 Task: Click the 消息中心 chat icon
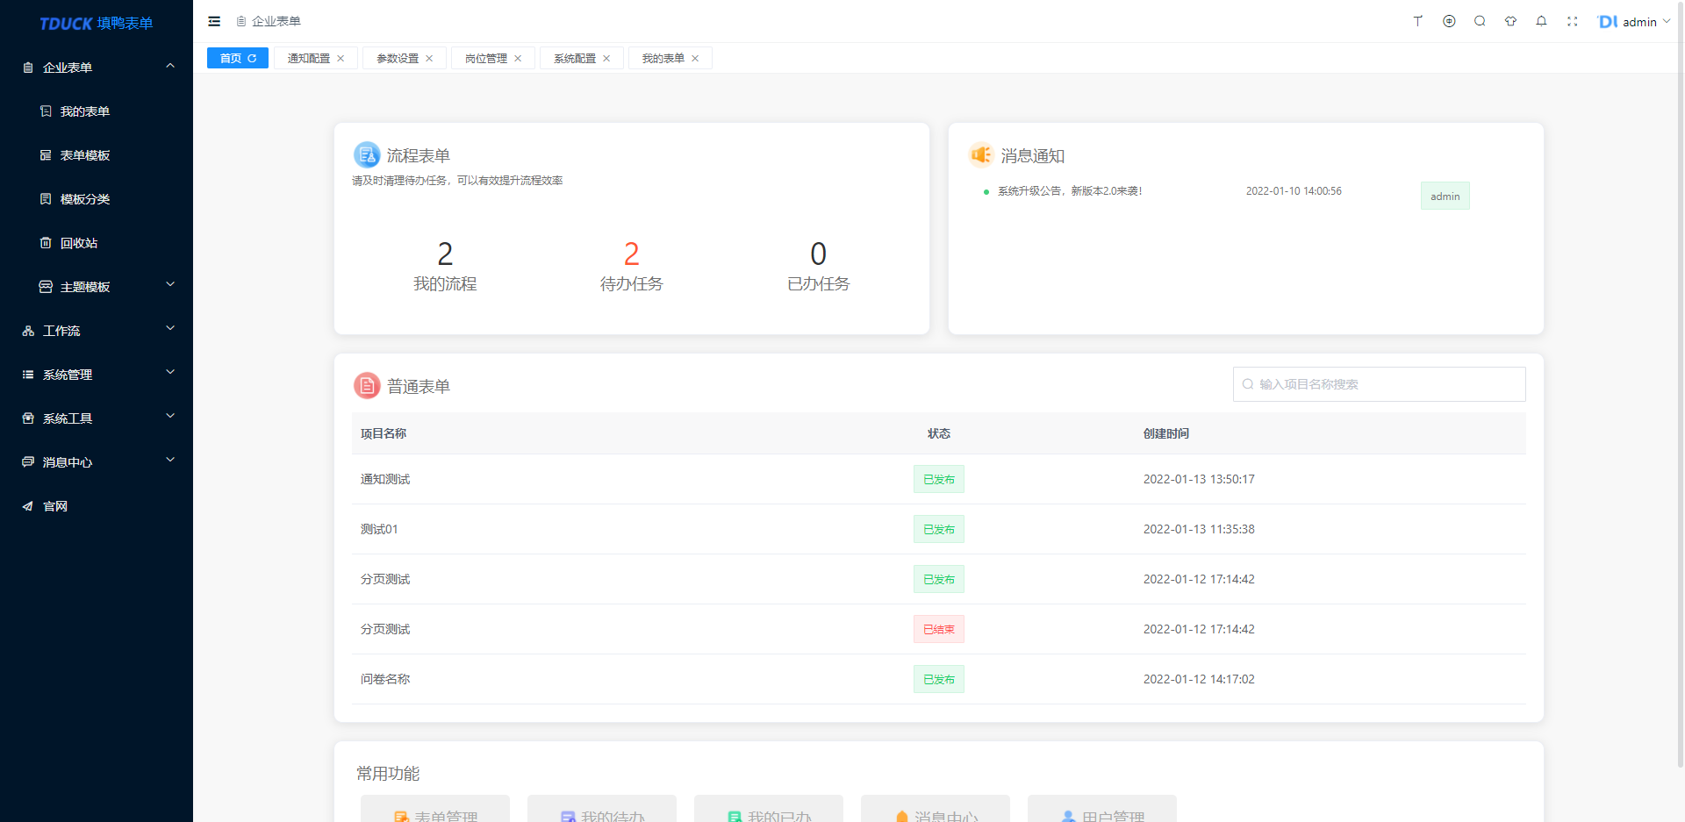(x=28, y=461)
